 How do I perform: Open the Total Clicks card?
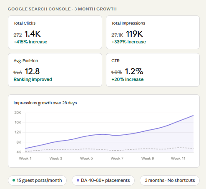click(55, 32)
